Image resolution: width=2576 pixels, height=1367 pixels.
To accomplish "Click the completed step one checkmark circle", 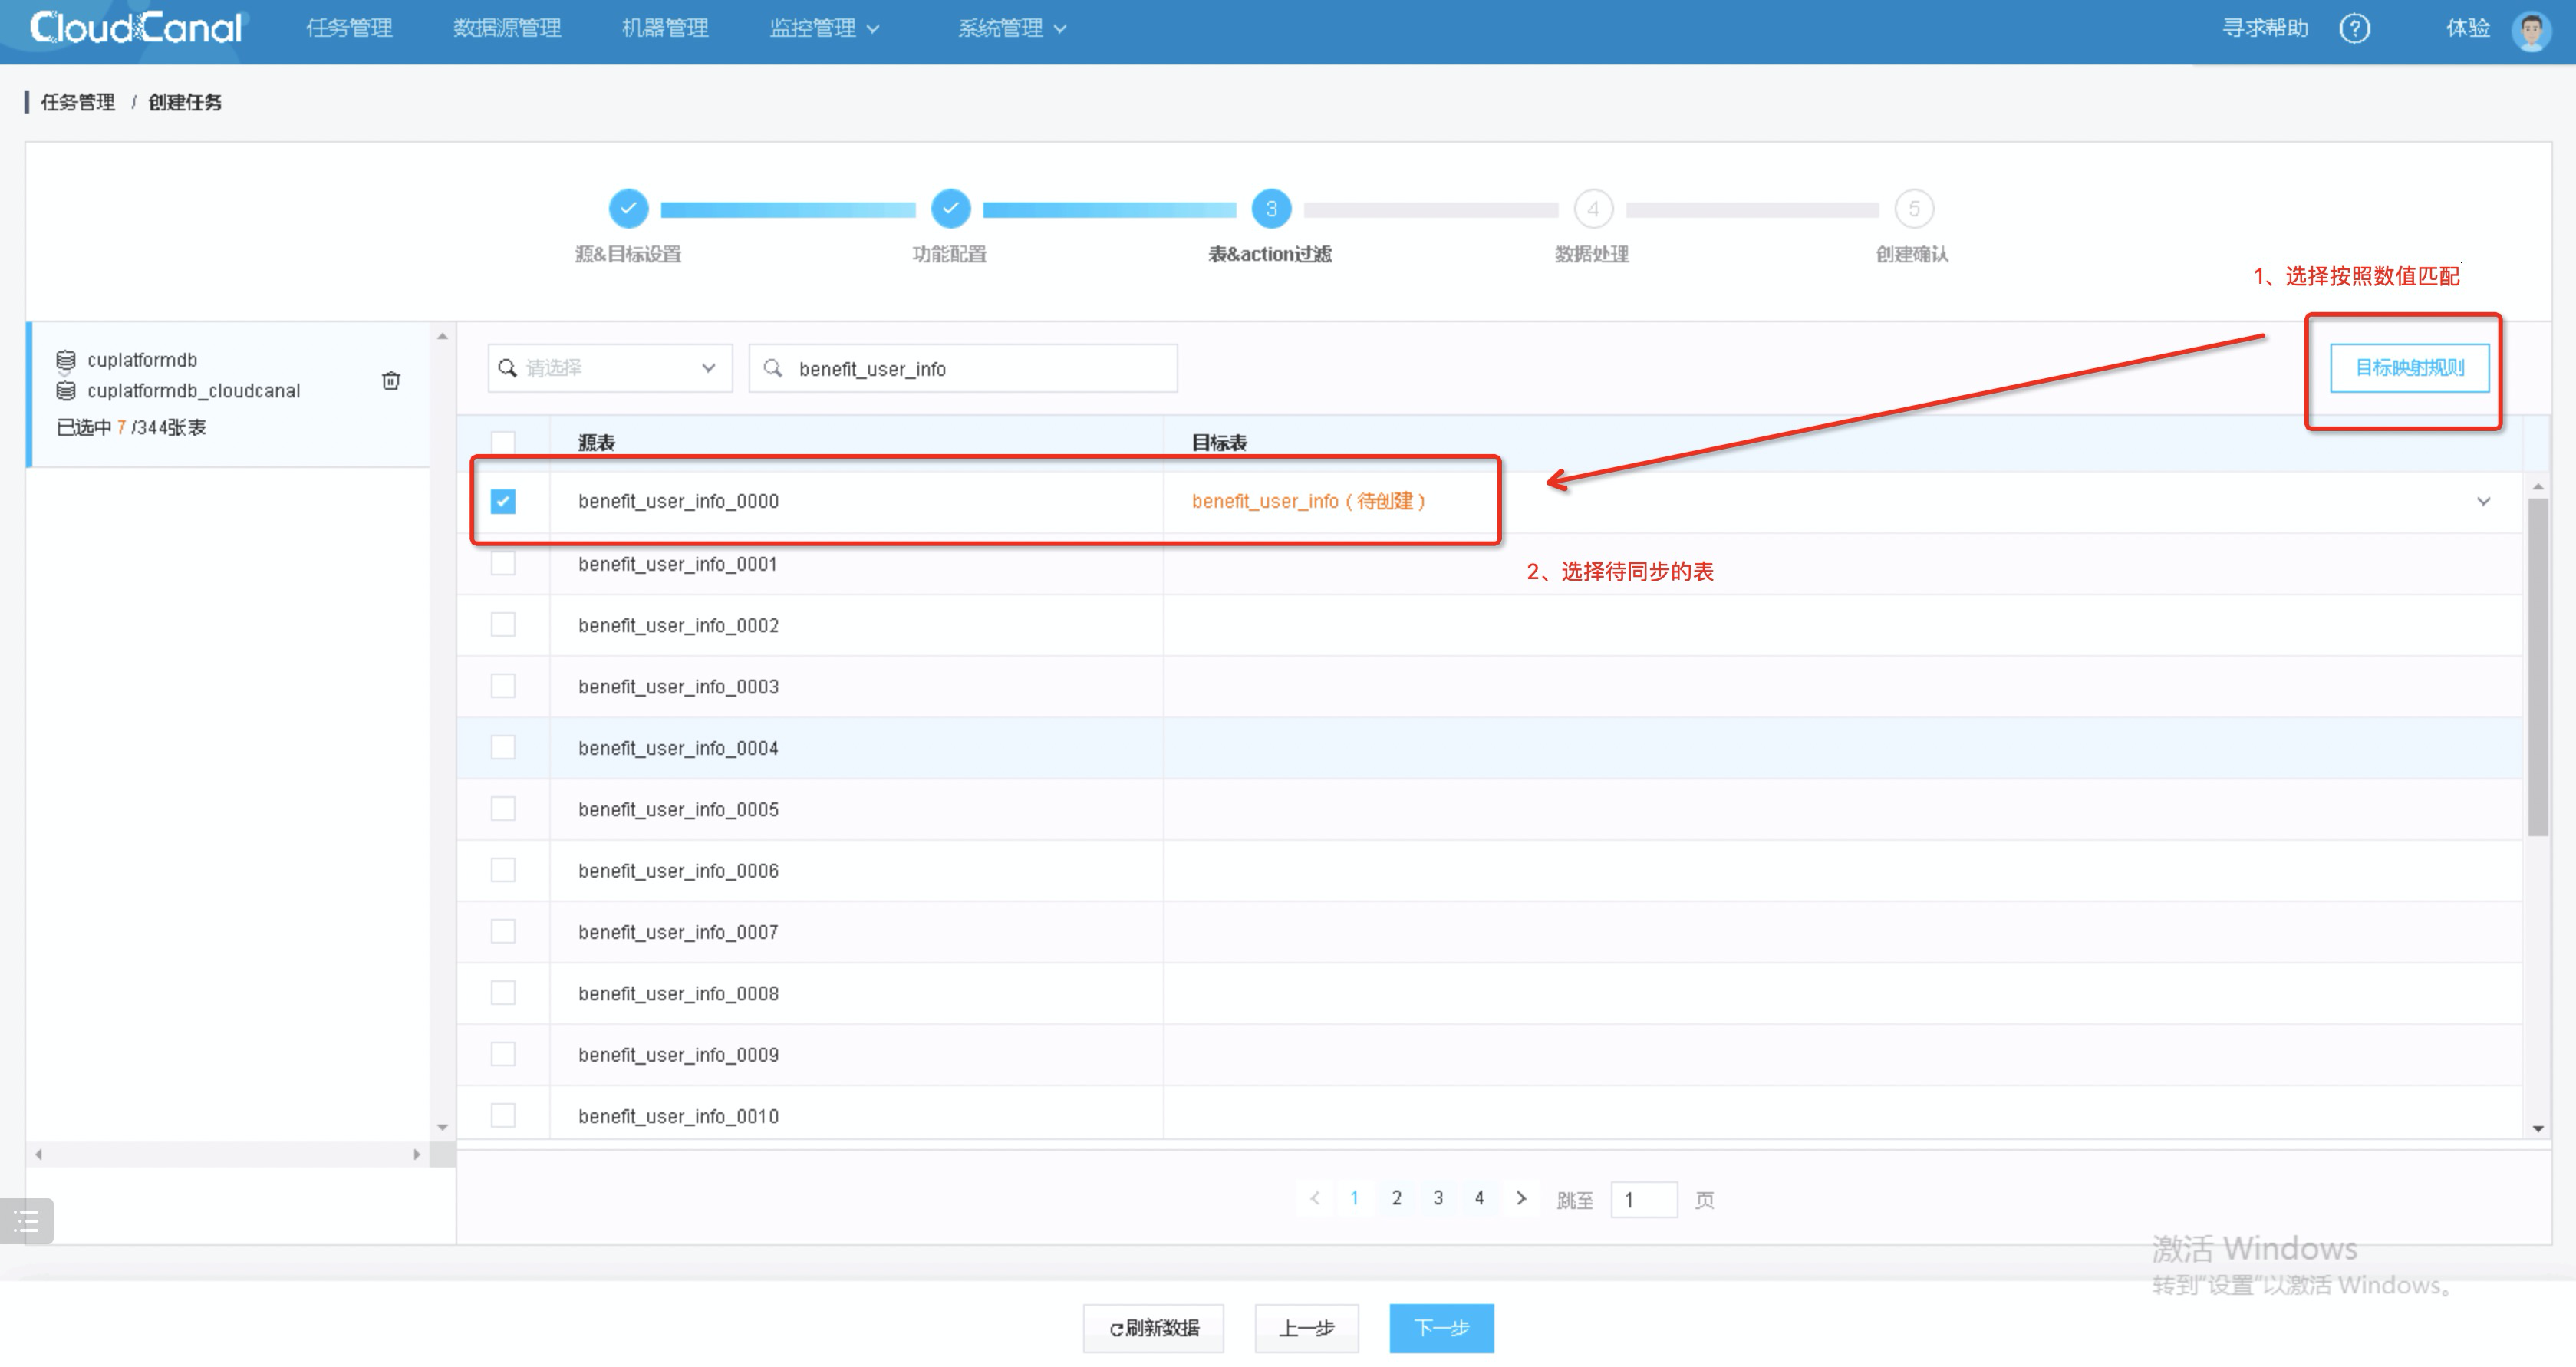I will (628, 209).
